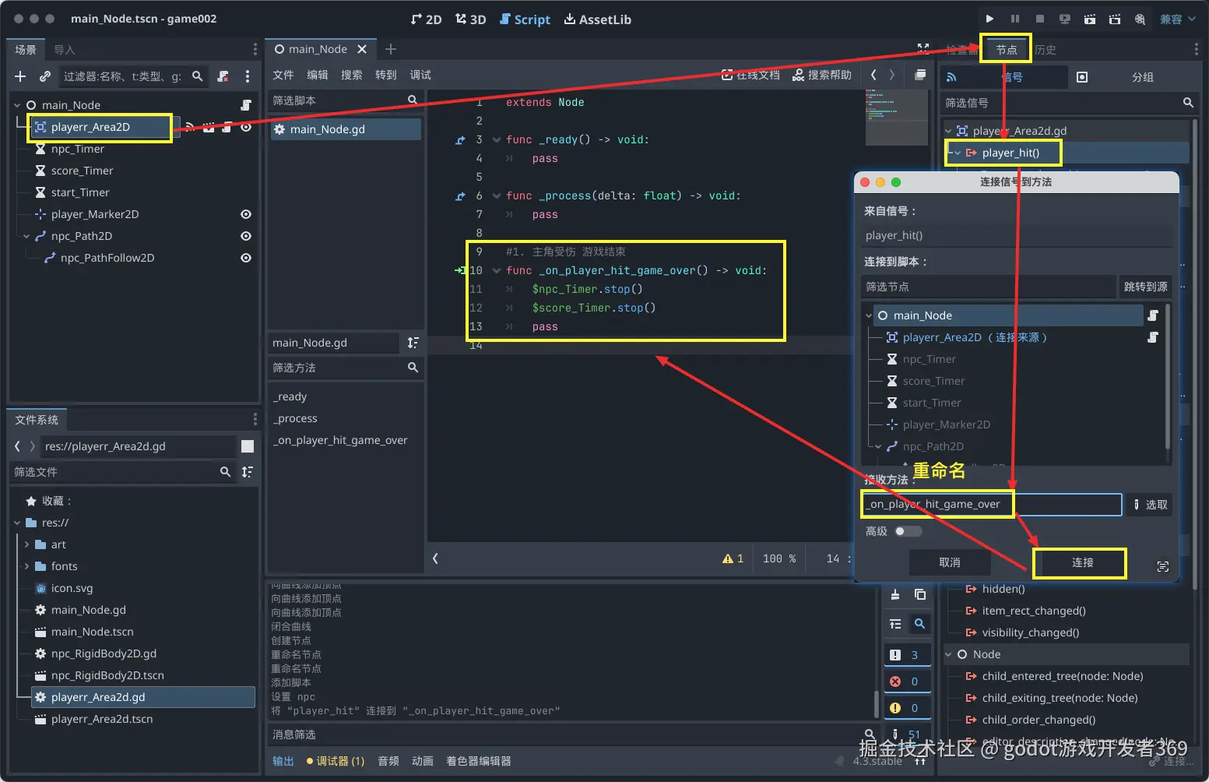The width and height of the screenshot is (1209, 782).
Task: Collapse main_Node in scene tree
Action: 17,105
